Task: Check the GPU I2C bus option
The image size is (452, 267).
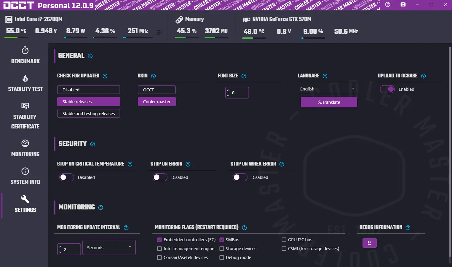Action: 284,240
